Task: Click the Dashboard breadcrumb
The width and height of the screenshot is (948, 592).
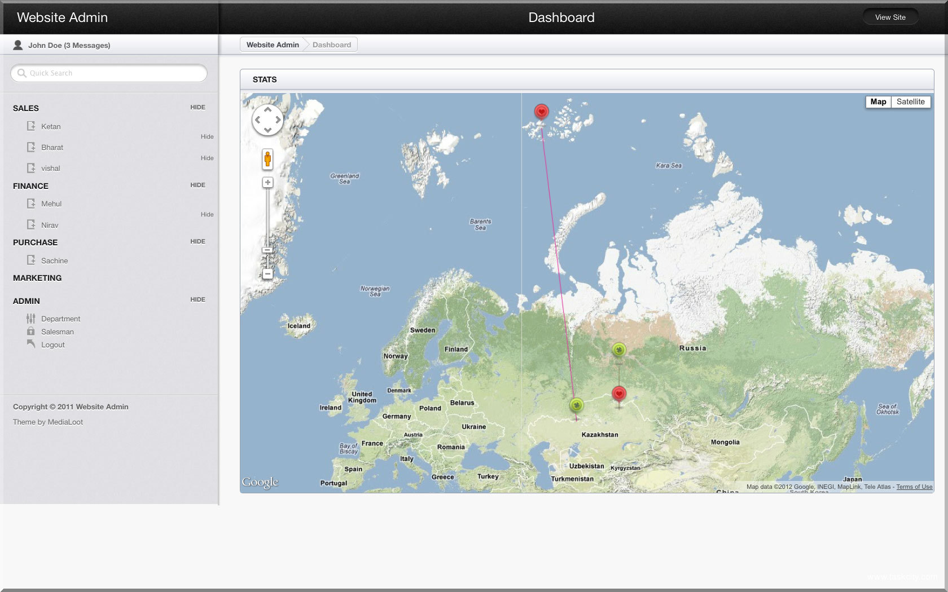Action: tap(332, 45)
